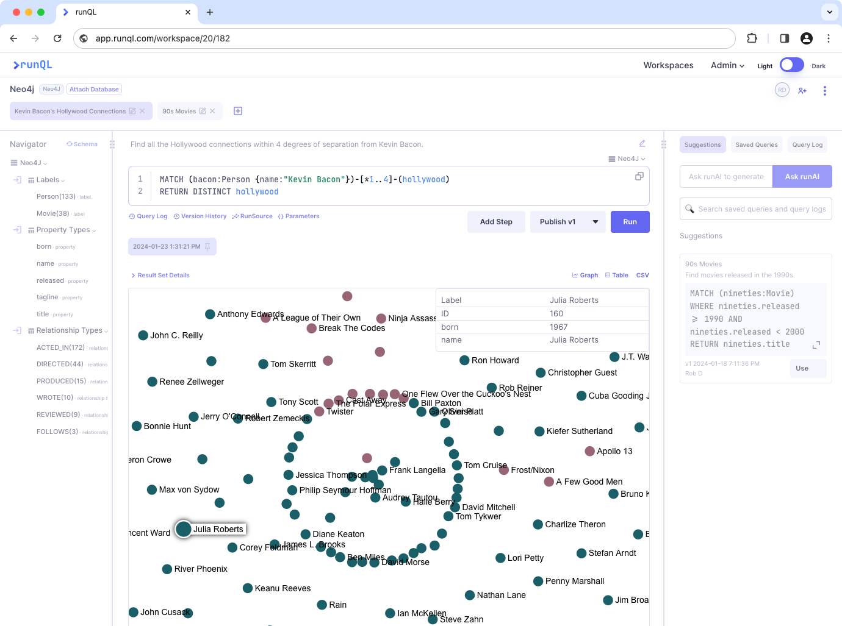Click the search saved queries field
The height and width of the screenshot is (626, 842).
(755, 208)
